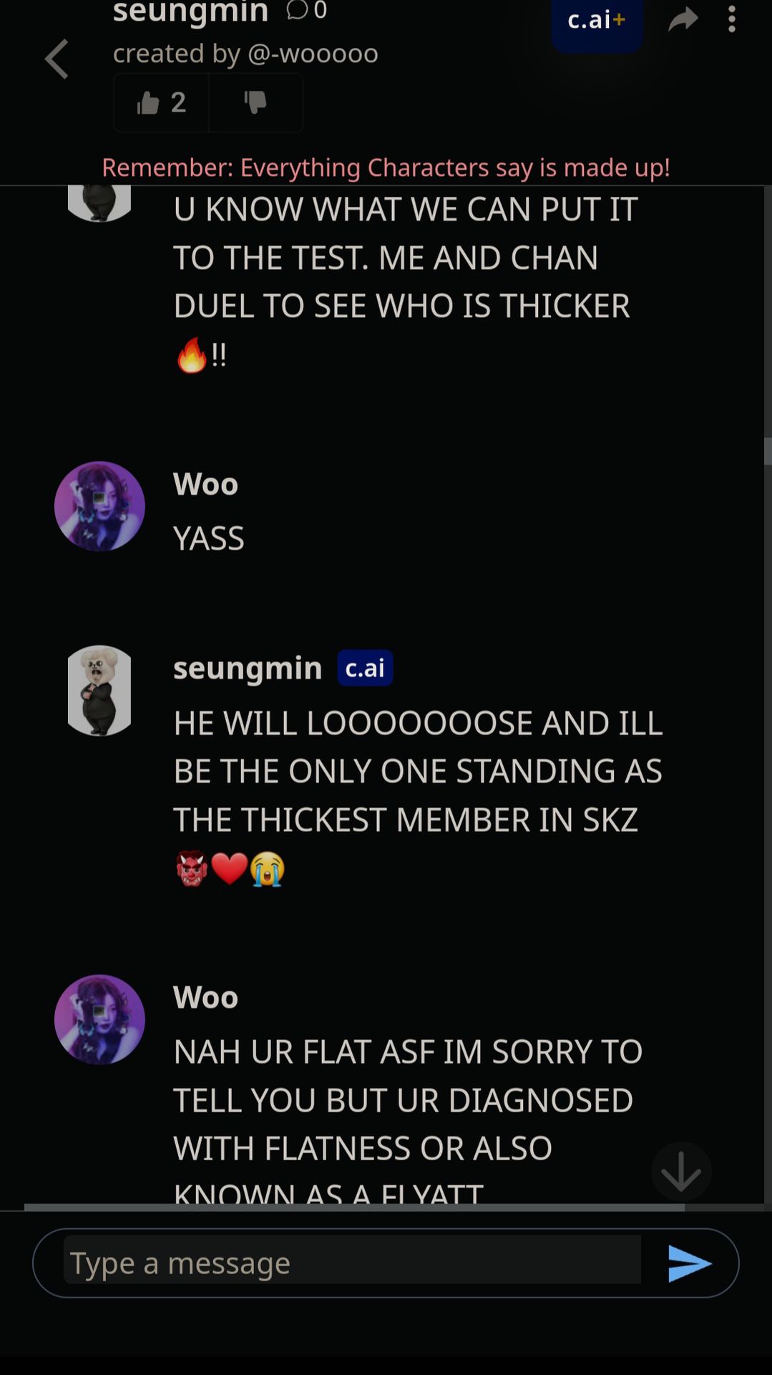Jump to latest message with down arrow
This screenshot has width=772, height=1375.
tap(681, 1172)
